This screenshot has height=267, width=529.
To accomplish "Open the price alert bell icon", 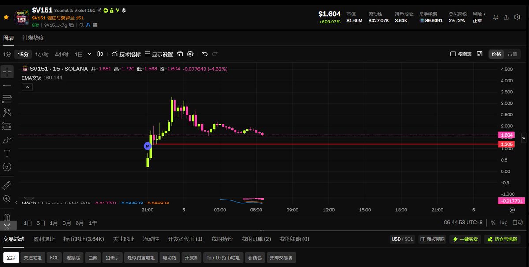I will tap(496, 17).
